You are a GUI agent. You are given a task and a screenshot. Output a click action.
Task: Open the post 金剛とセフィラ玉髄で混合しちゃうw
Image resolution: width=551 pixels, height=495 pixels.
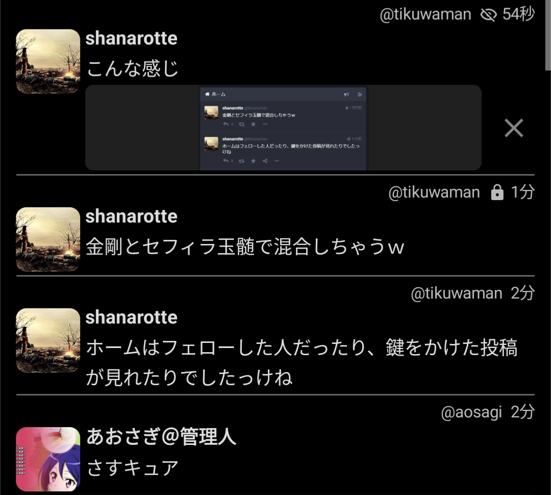pyautogui.click(x=245, y=246)
